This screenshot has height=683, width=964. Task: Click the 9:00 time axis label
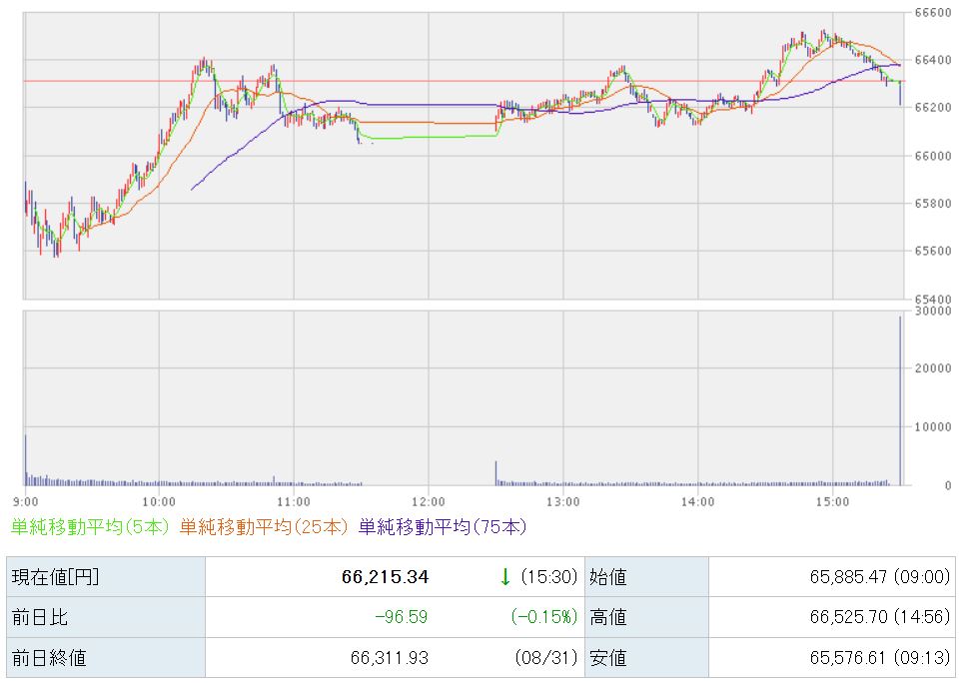tap(25, 501)
